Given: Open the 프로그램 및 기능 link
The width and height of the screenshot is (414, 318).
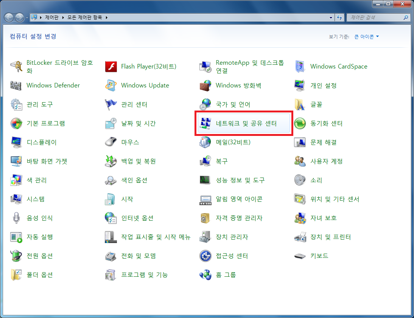Looking at the screenshot, I should (x=145, y=275).
